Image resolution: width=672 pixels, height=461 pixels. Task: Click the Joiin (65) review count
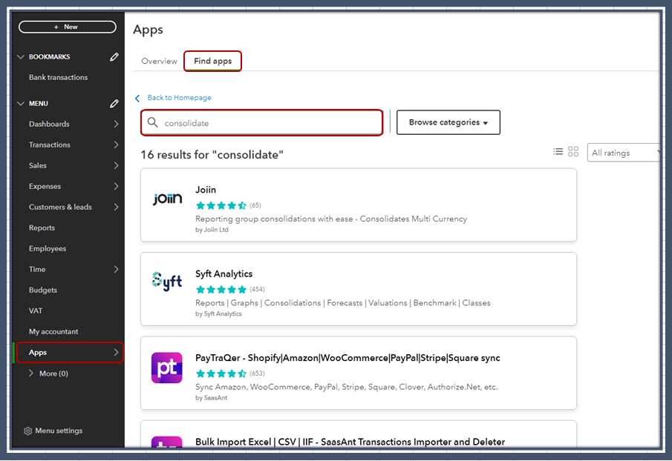[255, 205]
